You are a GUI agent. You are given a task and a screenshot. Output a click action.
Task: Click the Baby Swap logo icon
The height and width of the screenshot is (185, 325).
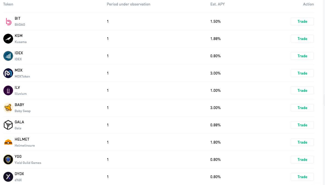click(x=8, y=107)
